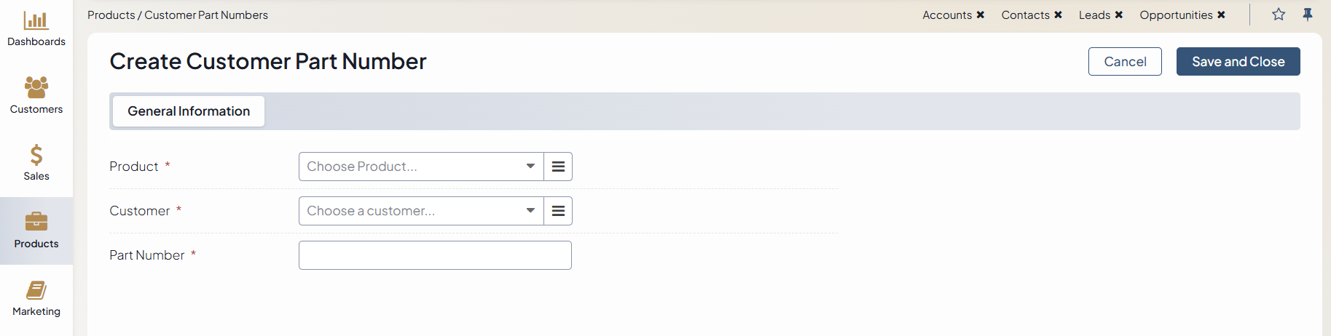The image size is (1331, 336).
Task: Open customer list via hamburger icon
Action: 558,211
